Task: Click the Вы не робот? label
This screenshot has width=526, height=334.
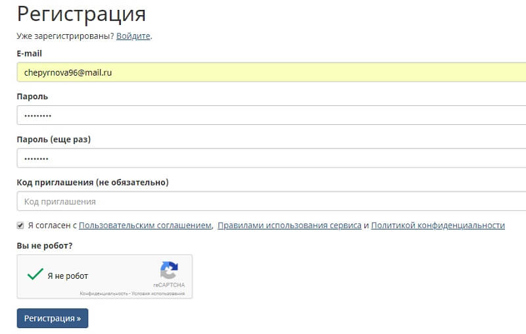Action: coord(45,245)
